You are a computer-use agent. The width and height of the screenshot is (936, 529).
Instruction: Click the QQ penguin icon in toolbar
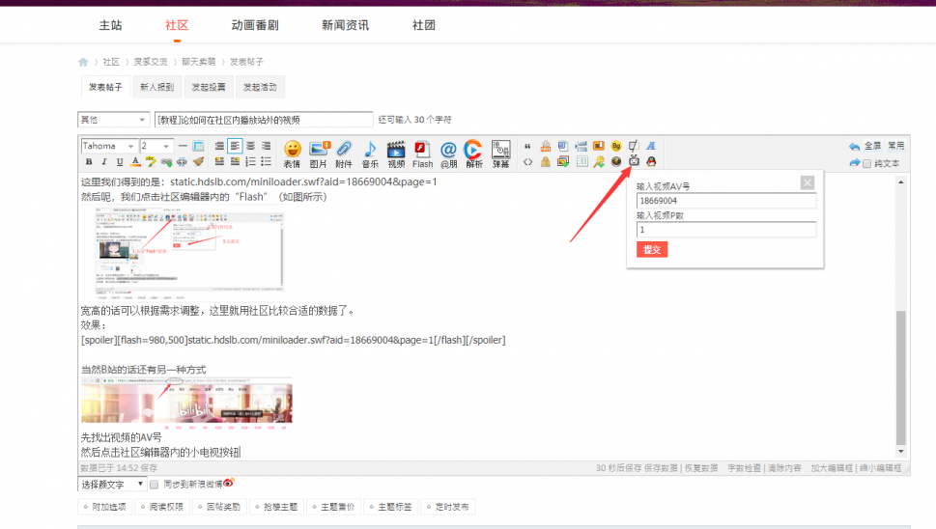[651, 161]
